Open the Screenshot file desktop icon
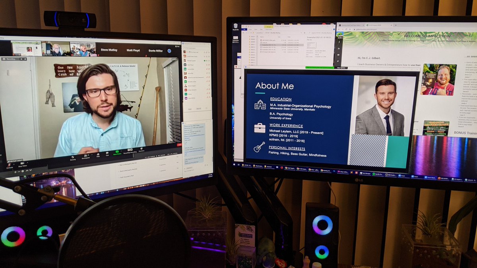The image size is (477, 268). 236,39
